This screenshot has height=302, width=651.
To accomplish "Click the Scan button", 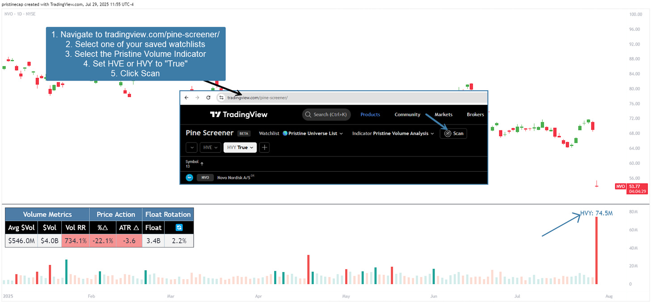I will coord(453,133).
